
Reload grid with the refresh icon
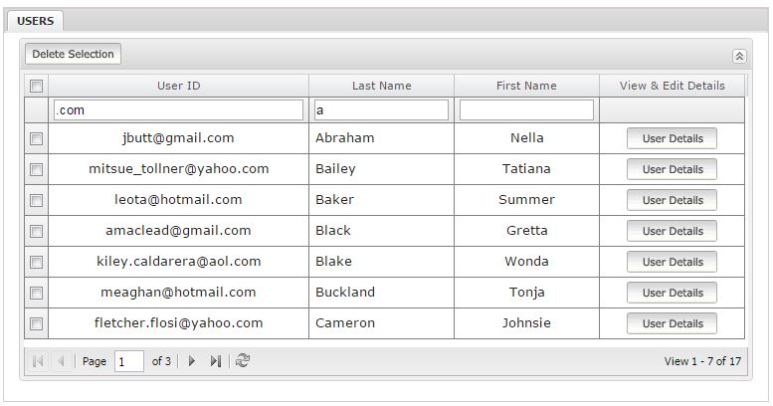(243, 360)
